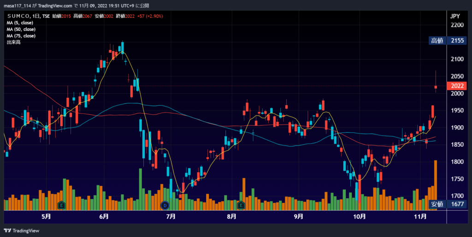Click the 1800 price scale value

coord(457,162)
